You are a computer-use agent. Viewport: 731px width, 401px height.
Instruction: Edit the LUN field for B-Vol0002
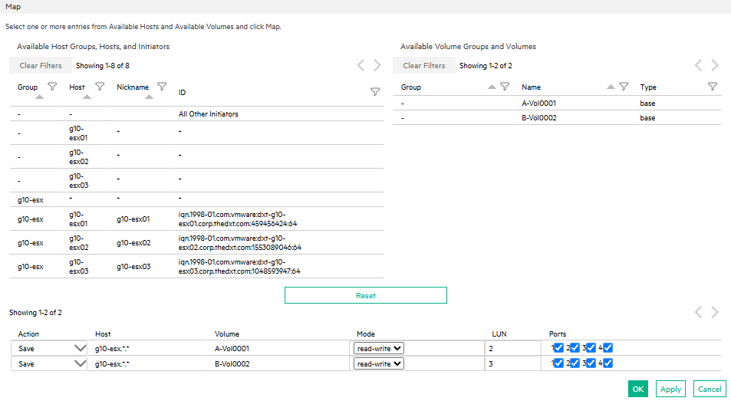(513, 363)
